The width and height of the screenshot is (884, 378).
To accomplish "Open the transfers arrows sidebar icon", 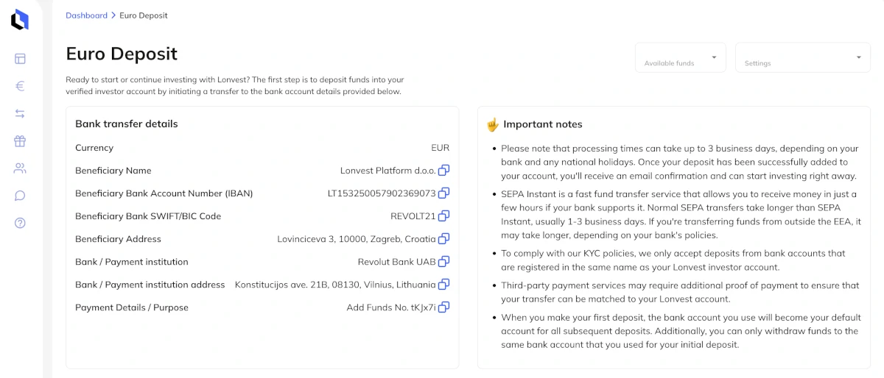I will 20,113.
